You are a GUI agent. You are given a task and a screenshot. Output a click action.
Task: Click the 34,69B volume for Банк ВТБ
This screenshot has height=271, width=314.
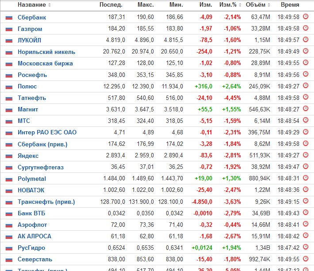[x=261, y=214]
